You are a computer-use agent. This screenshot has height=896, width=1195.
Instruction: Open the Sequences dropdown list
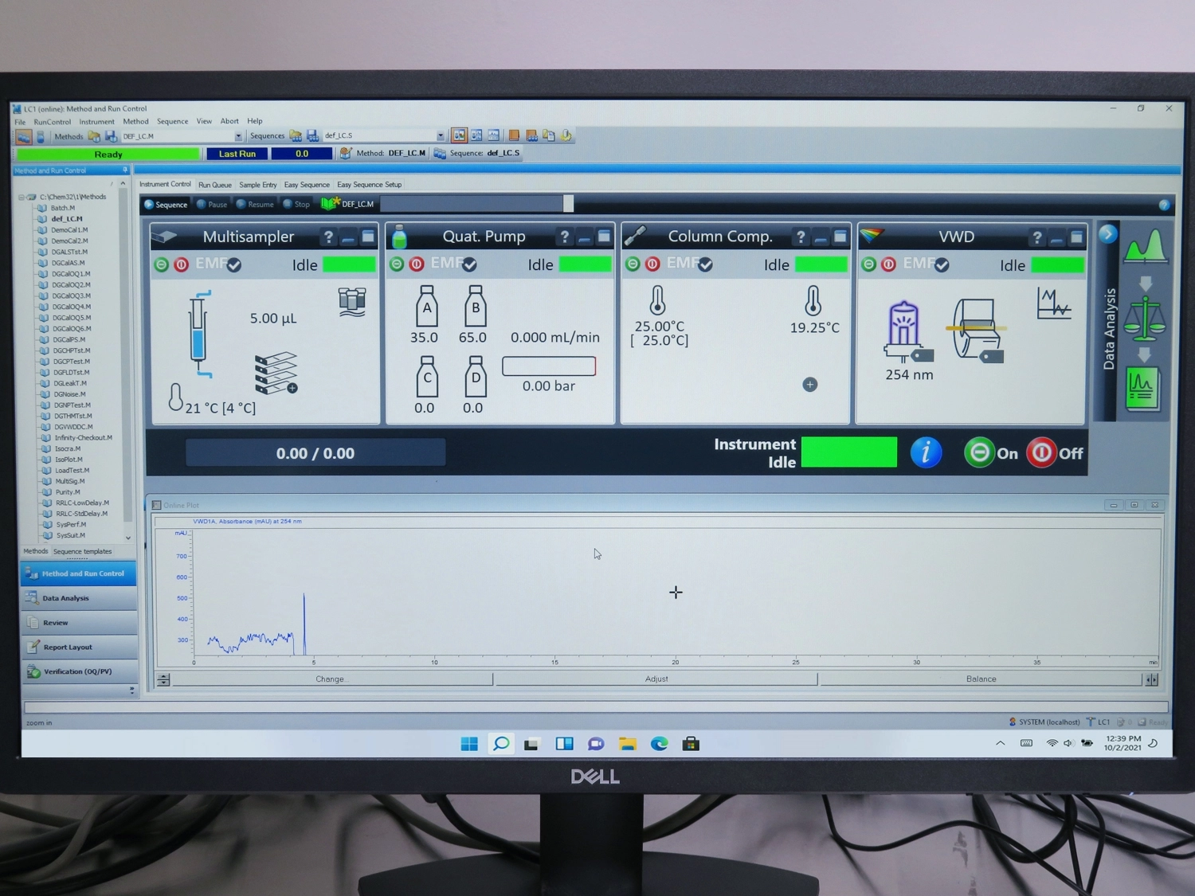click(441, 136)
